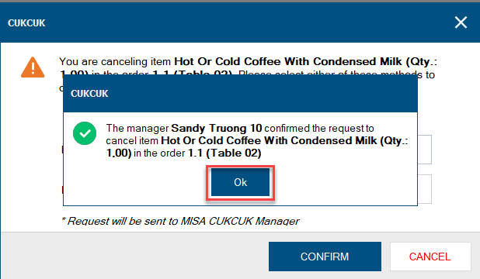Click the MISA CUKCUK Manager request note

[x=181, y=221]
